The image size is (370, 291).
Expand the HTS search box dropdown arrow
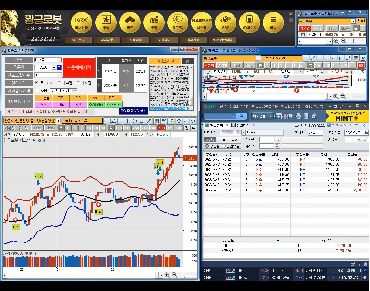pyautogui.click(x=233, y=116)
